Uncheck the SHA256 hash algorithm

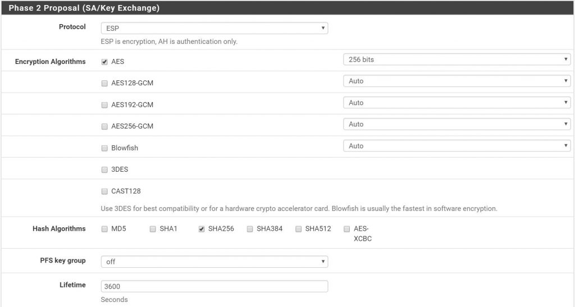pos(202,229)
